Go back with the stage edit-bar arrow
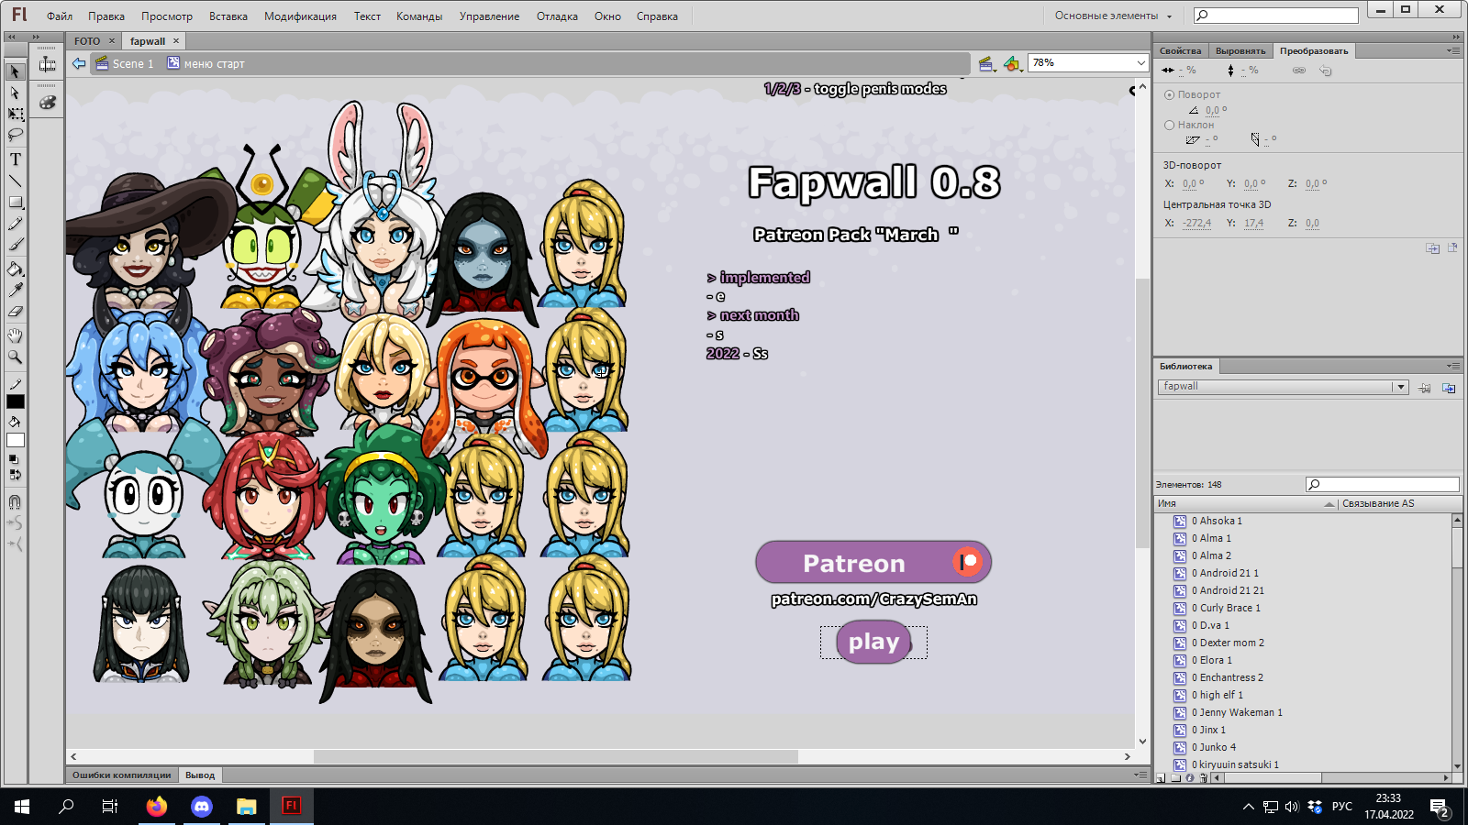The image size is (1468, 825). pos(79,63)
